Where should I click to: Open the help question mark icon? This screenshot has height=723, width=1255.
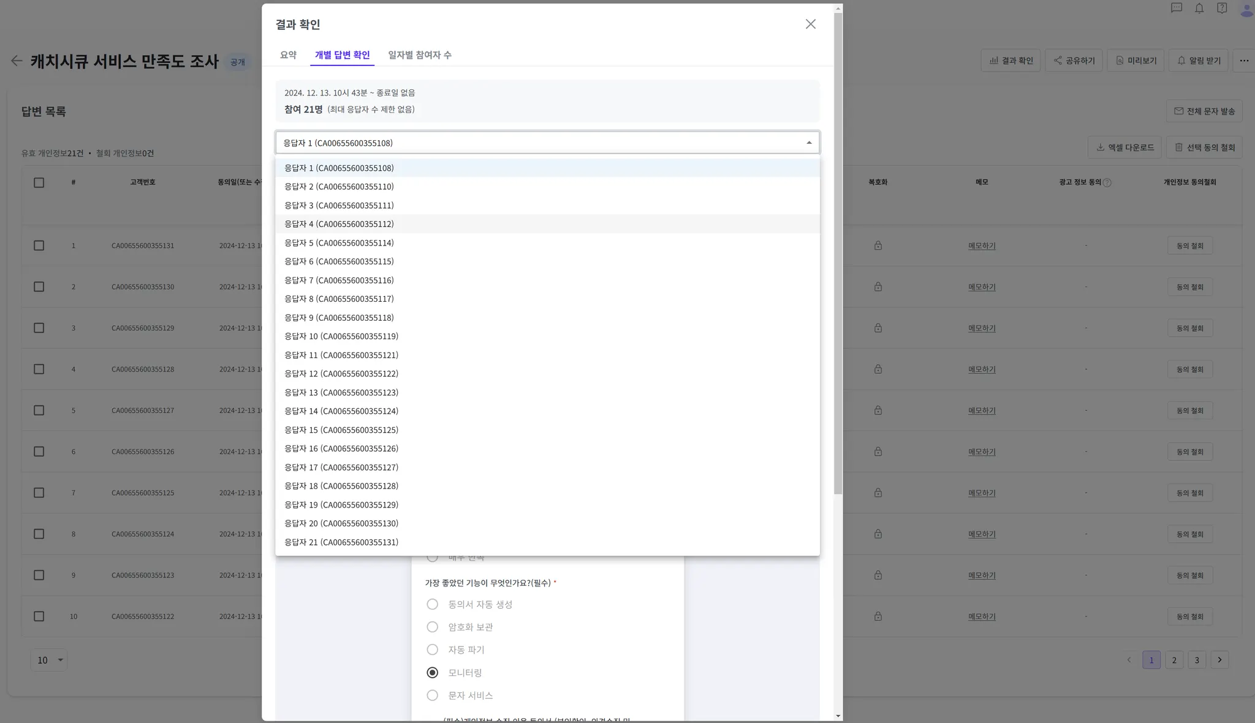tap(1222, 8)
